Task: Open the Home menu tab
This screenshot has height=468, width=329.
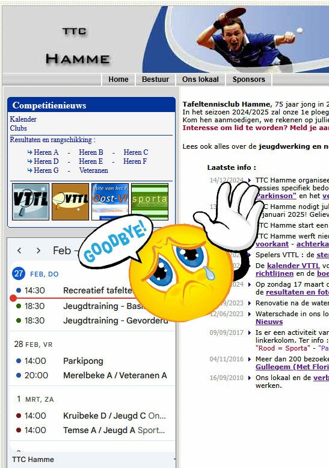Action: (x=118, y=80)
